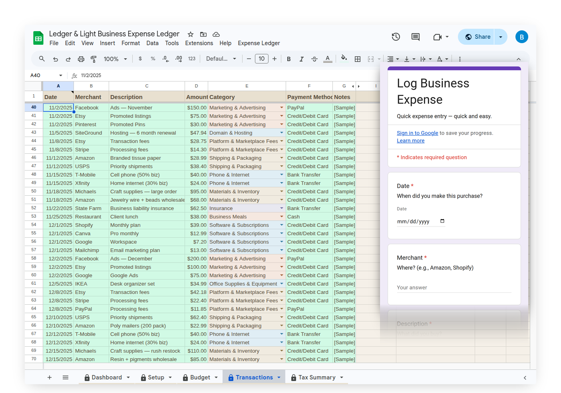The height and width of the screenshot is (393, 561).
Task: Open the video call camera icon
Action: 438,37
